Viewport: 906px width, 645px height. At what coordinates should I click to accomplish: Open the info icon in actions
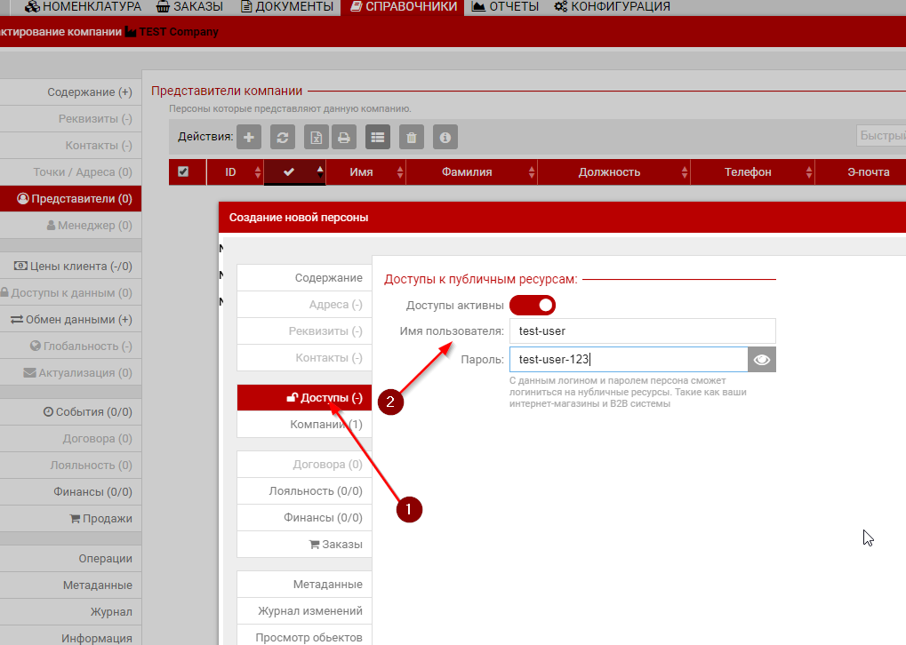point(445,137)
